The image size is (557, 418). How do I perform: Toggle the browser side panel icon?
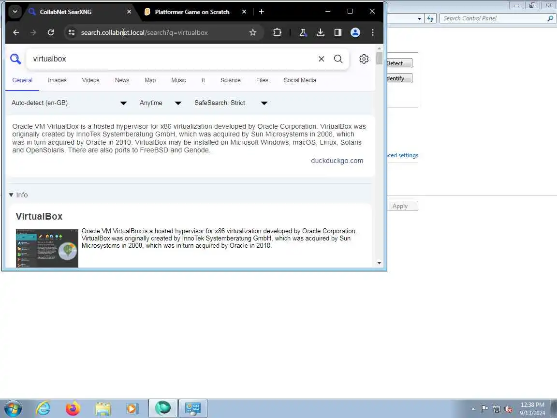tap(338, 32)
